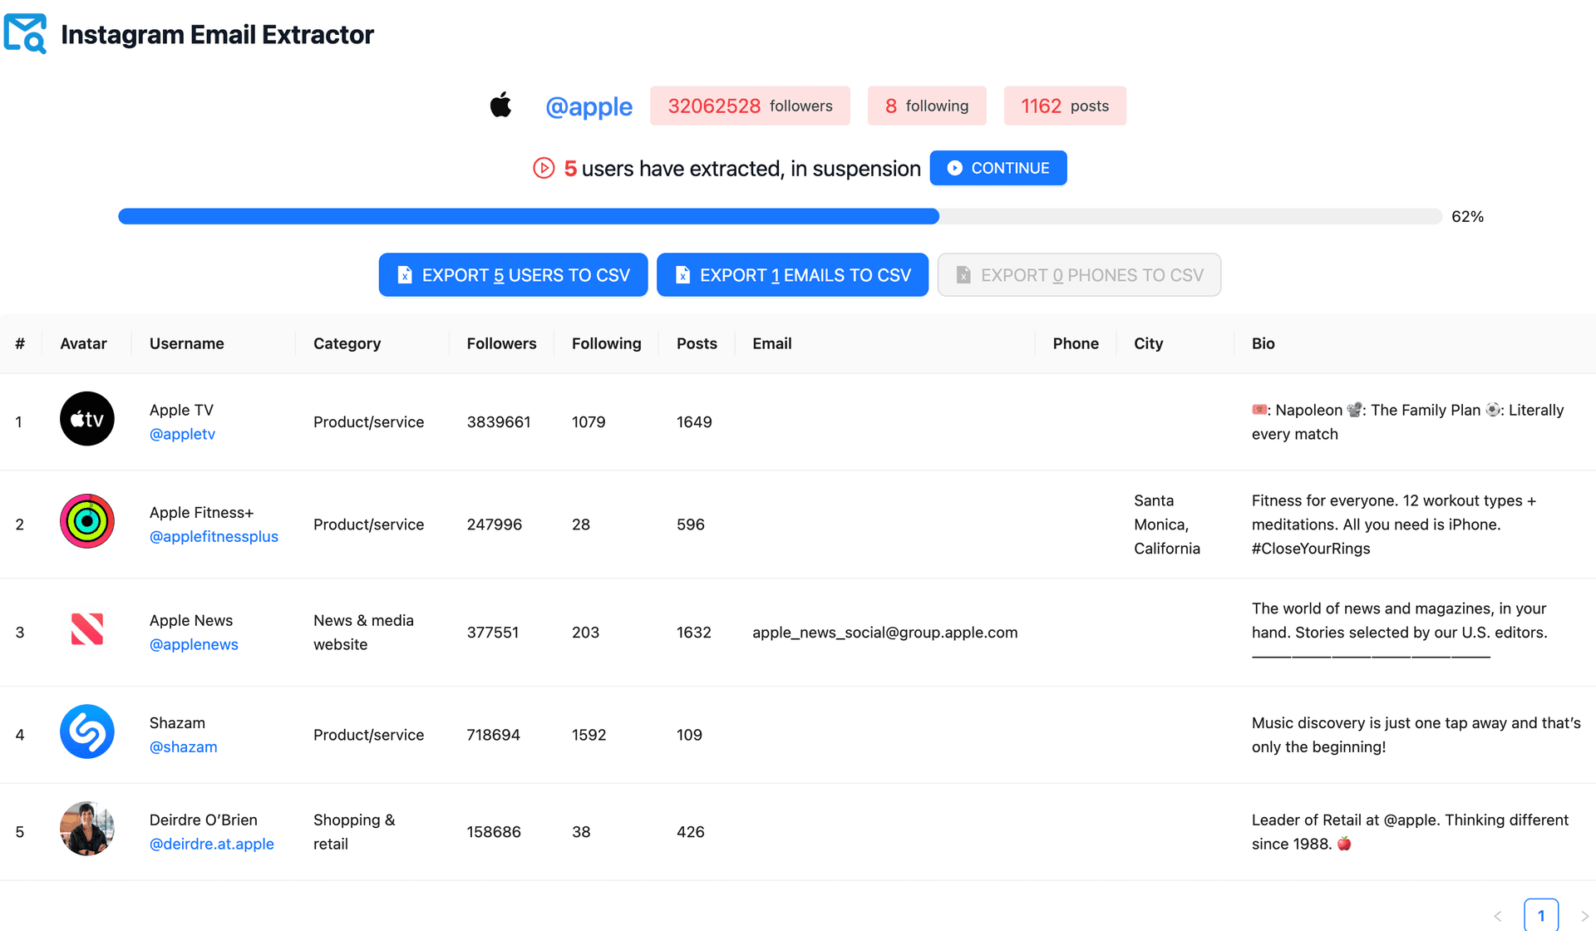The image size is (1596, 931).
Task: Click Apple News's 1632 posts value
Action: tap(694, 632)
